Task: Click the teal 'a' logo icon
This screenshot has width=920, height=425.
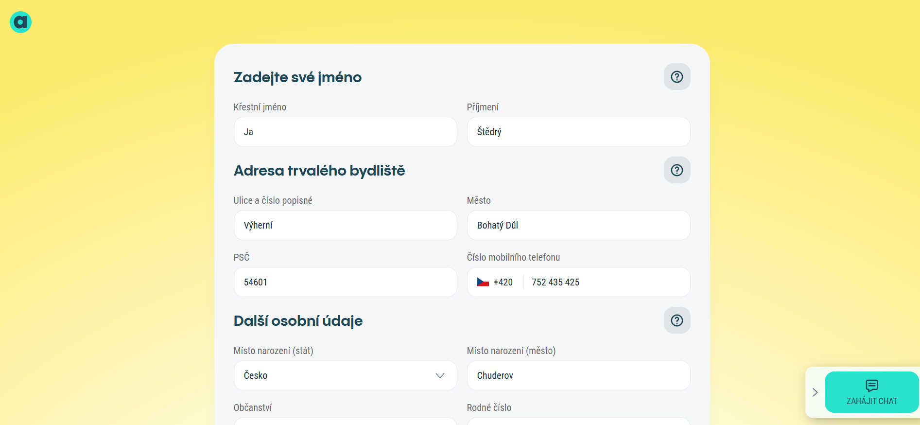Action: (20, 22)
